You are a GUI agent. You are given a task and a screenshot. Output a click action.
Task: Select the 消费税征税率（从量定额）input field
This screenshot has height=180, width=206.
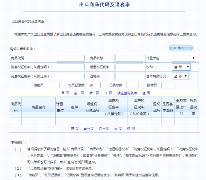click(70, 67)
